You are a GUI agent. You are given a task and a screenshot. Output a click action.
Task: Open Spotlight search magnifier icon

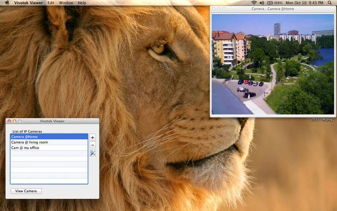pos(330,3)
